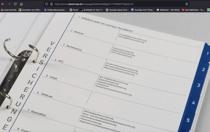Open the shield tracking protection icon
Image resolution: width=210 pixels, height=132 pixels.
coord(47,4)
